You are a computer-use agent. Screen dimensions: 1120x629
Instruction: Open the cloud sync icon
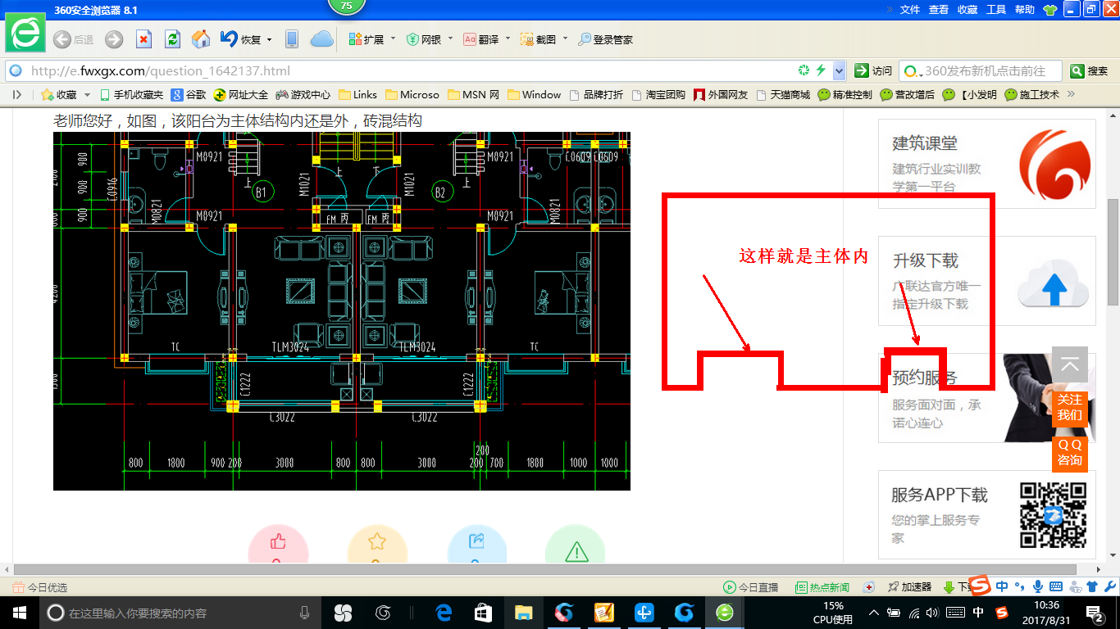[321, 39]
